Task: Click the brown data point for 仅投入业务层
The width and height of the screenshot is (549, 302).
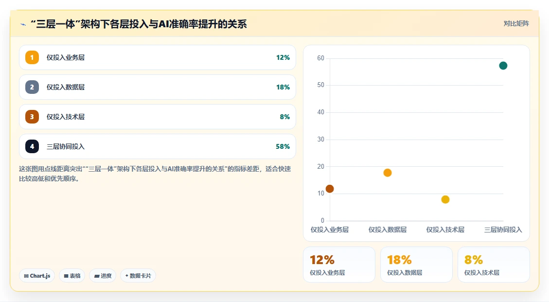Action: [x=330, y=189]
